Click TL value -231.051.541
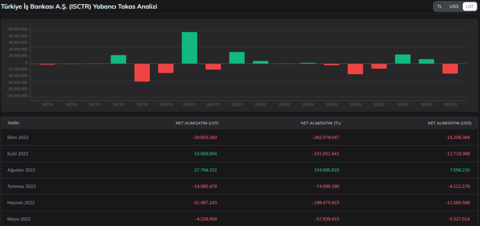480x226 pixels. 326,154
